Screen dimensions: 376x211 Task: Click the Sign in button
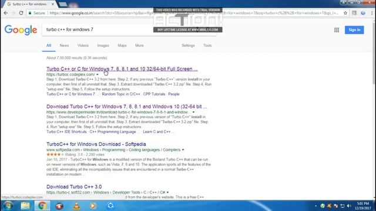[354, 30]
